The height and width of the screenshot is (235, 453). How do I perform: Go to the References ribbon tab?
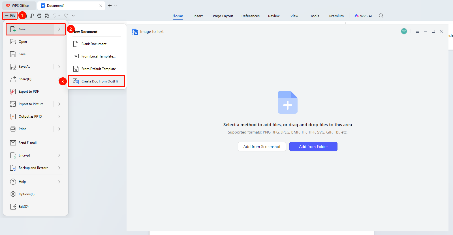click(x=251, y=16)
